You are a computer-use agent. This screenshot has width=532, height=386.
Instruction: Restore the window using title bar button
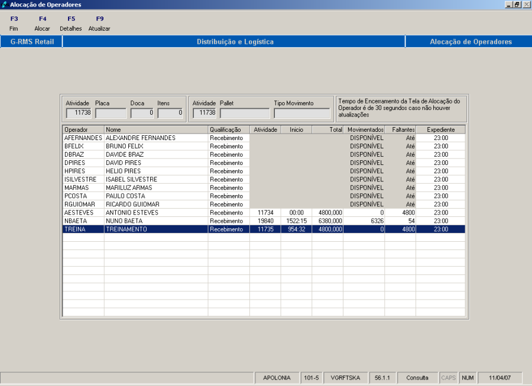coord(517,5)
